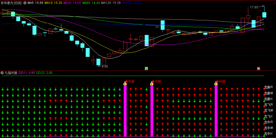Viewport: 276px width, 138px height.
Task: Click the middle magenta resonance bar
Action: click(152, 111)
